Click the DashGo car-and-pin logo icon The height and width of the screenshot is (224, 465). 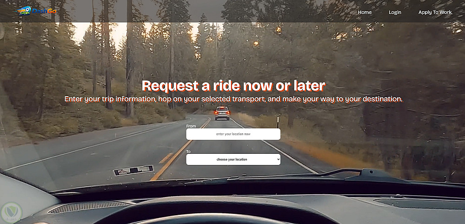[x=23, y=11]
